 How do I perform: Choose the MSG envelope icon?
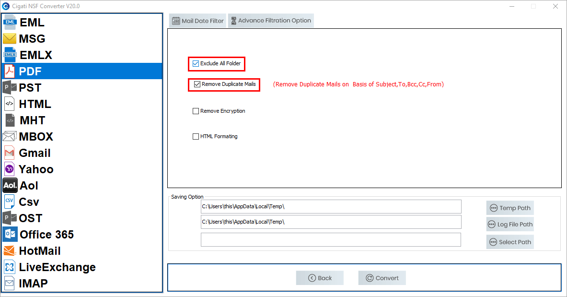(10, 38)
